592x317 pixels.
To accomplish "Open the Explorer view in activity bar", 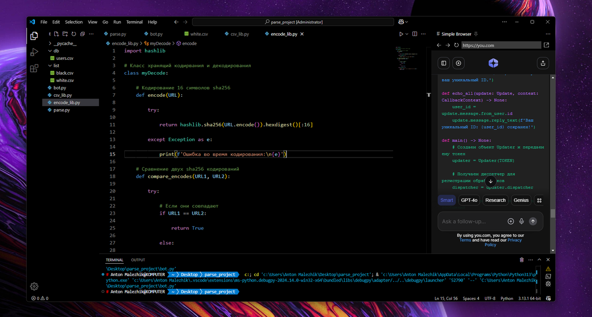I will tap(34, 36).
